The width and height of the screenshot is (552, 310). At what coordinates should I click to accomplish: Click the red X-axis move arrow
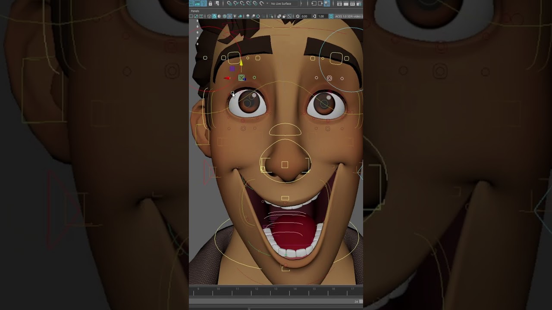pos(226,78)
